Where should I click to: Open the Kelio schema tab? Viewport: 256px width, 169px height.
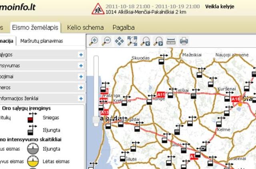(85, 28)
